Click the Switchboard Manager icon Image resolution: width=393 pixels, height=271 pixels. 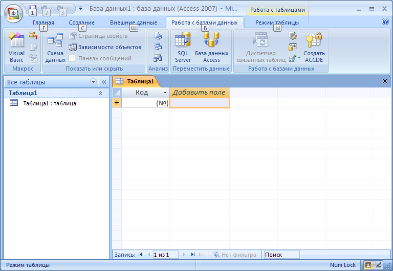tap(293, 36)
